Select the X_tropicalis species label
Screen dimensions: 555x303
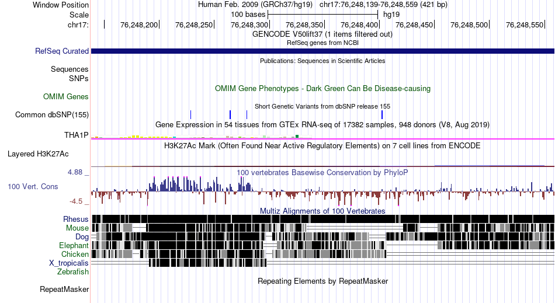coord(69,263)
